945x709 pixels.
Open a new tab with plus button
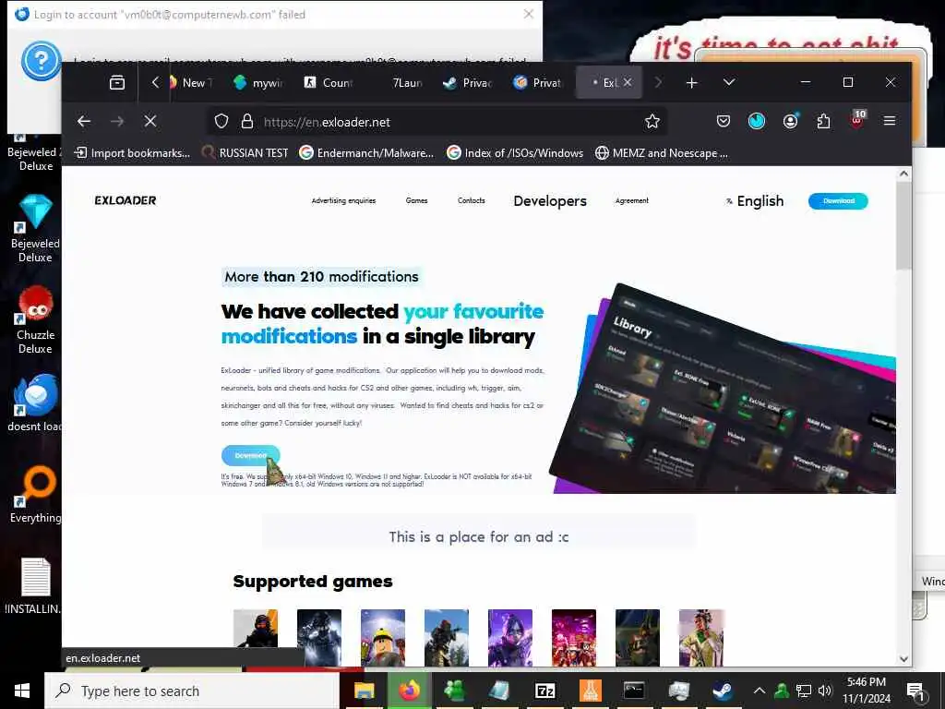tap(692, 82)
